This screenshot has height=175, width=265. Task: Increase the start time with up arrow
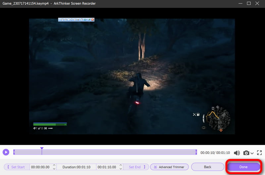(x=54, y=165)
